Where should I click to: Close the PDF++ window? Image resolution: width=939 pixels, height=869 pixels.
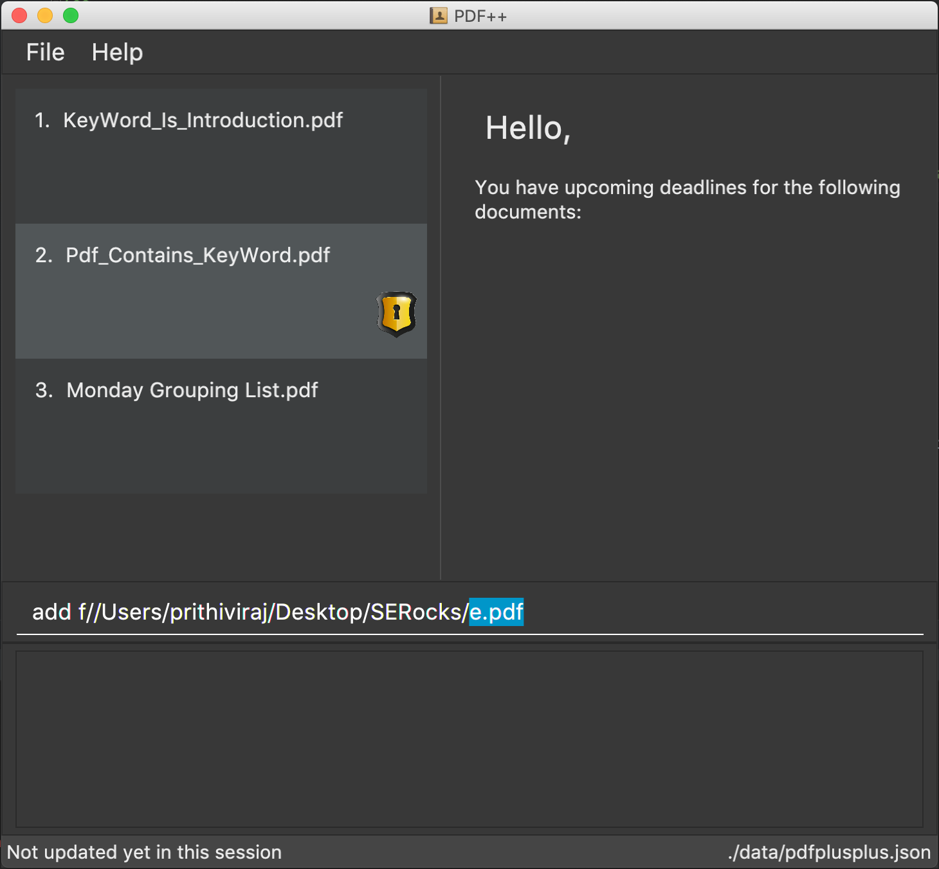(19, 15)
